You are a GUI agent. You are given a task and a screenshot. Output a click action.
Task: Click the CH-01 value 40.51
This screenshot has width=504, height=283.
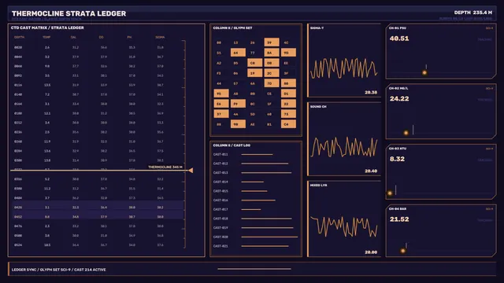399,39
